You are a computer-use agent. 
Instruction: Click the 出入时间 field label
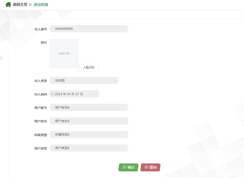pyautogui.click(x=41, y=94)
